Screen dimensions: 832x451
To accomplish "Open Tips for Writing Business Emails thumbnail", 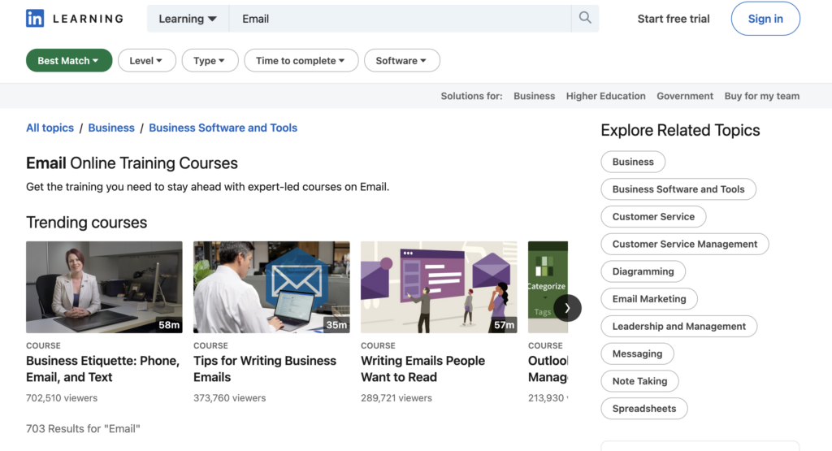I will [271, 287].
